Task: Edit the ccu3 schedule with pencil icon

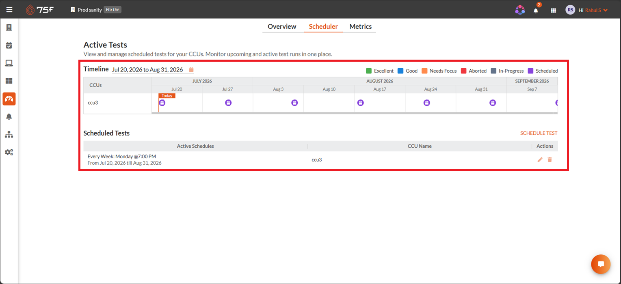Action: pyautogui.click(x=540, y=159)
